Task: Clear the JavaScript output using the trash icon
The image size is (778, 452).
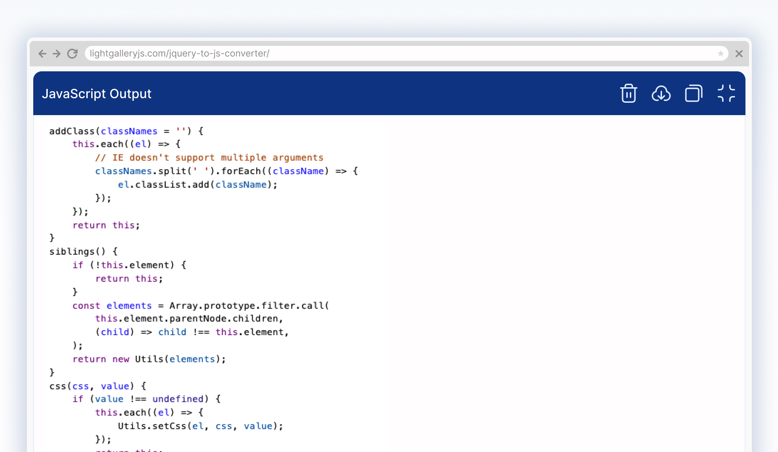Action: (x=628, y=94)
